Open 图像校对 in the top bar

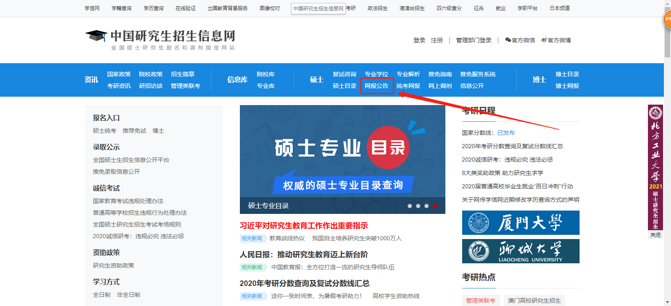pos(270,8)
